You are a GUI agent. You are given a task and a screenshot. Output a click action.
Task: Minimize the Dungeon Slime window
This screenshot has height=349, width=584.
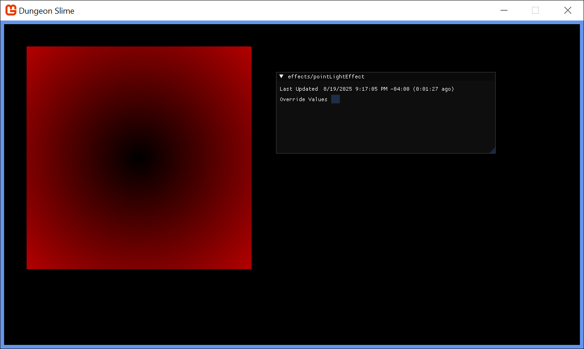(x=504, y=10)
